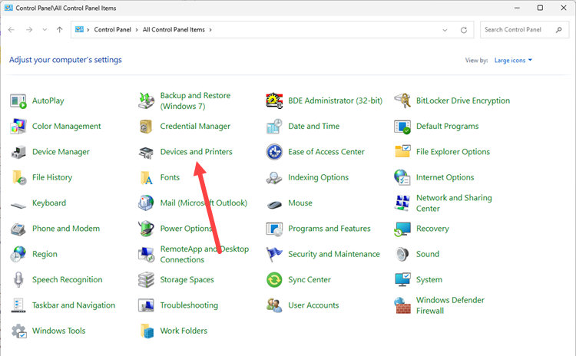Open the Network and Sharing Center icon
Viewport: 576px width, 356px height.
point(402,203)
